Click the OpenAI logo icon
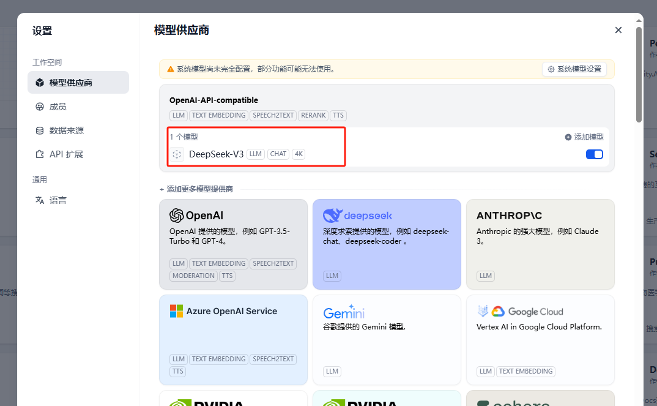The height and width of the screenshot is (406, 657). (177, 216)
